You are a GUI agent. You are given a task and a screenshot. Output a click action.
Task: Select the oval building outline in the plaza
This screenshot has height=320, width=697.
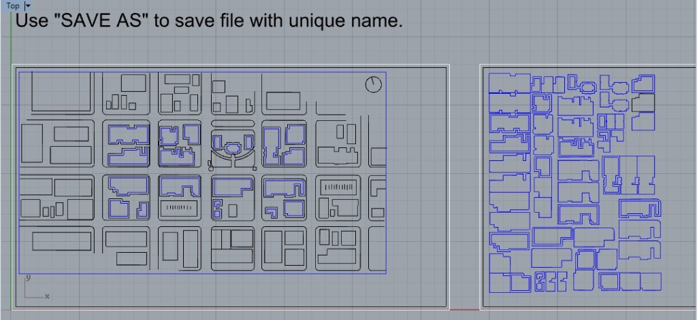coord(232,147)
